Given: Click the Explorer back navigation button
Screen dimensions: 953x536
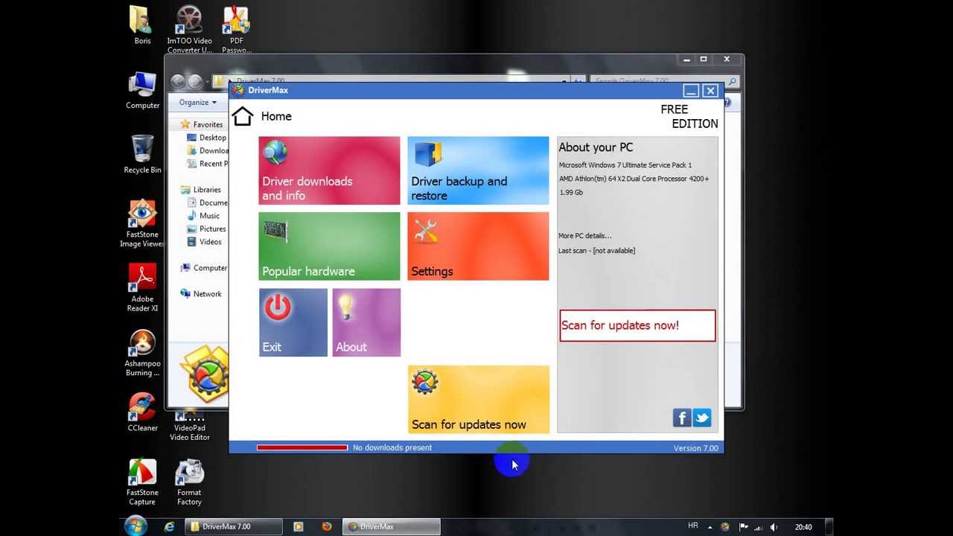Looking at the screenshot, I should pos(178,81).
